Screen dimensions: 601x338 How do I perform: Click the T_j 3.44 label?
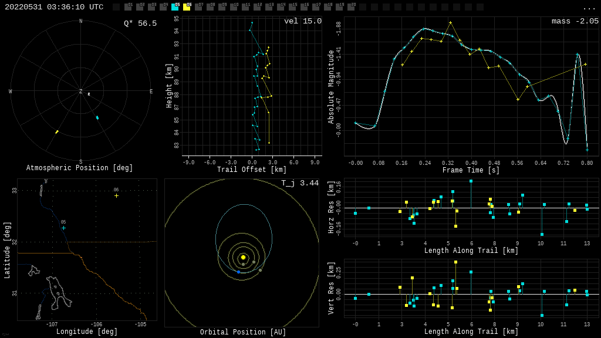tap(299, 183)
